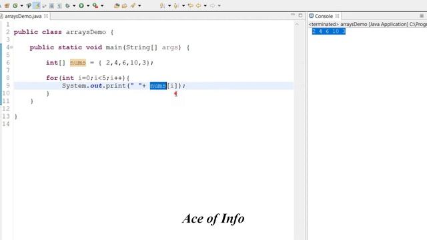Image resolution: width=427 pixels, height=240 pixels.
Task: Open the Next Annotation dropdown arrow
Action: click(169, 5)
